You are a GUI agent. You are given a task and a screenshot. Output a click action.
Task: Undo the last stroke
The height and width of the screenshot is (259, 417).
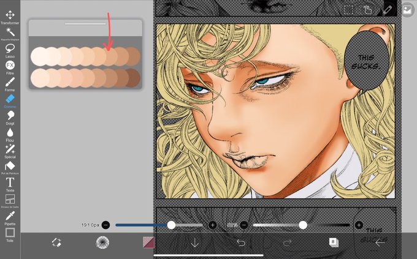coord(241,242)
